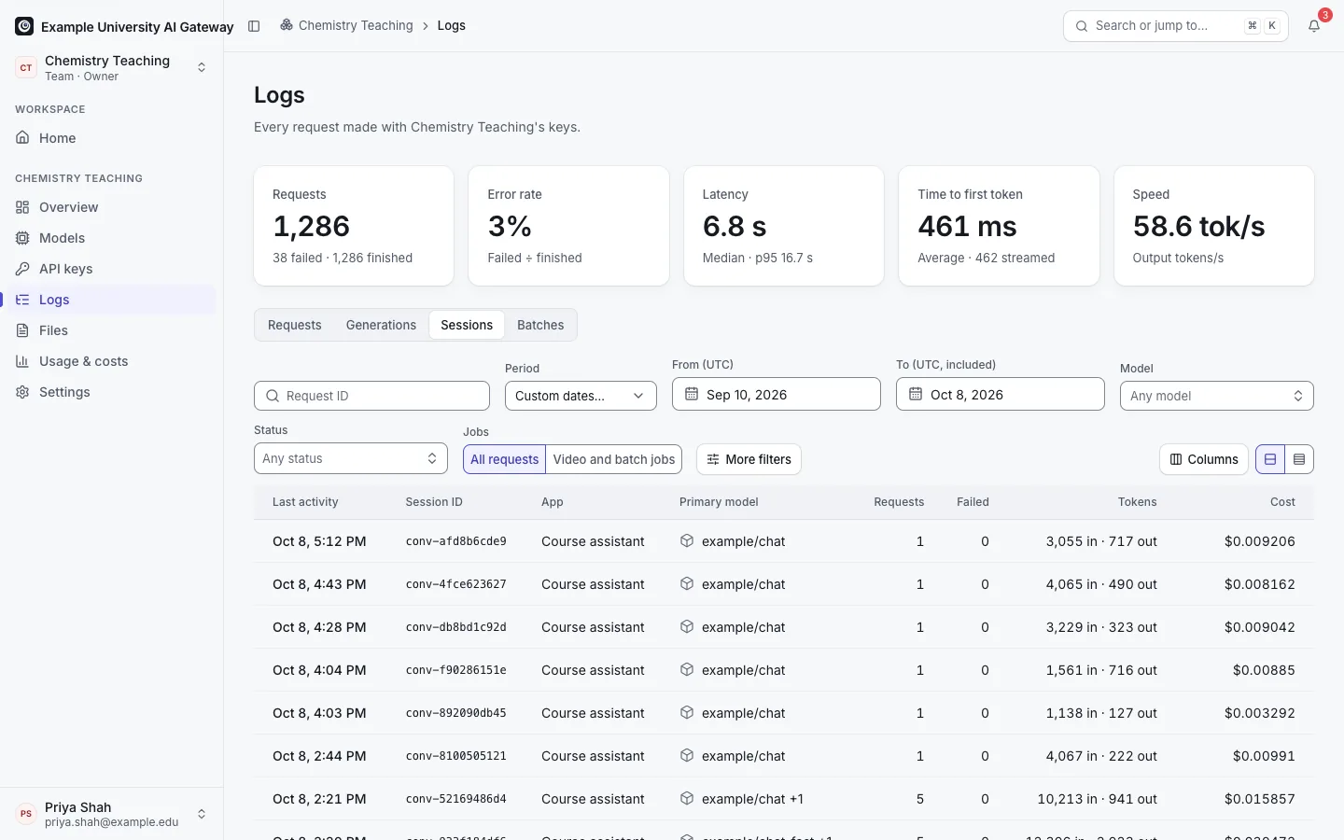Screen dimensions: 1344x840
Task: Open Overview in the sidebar
Action: [111, 207]
